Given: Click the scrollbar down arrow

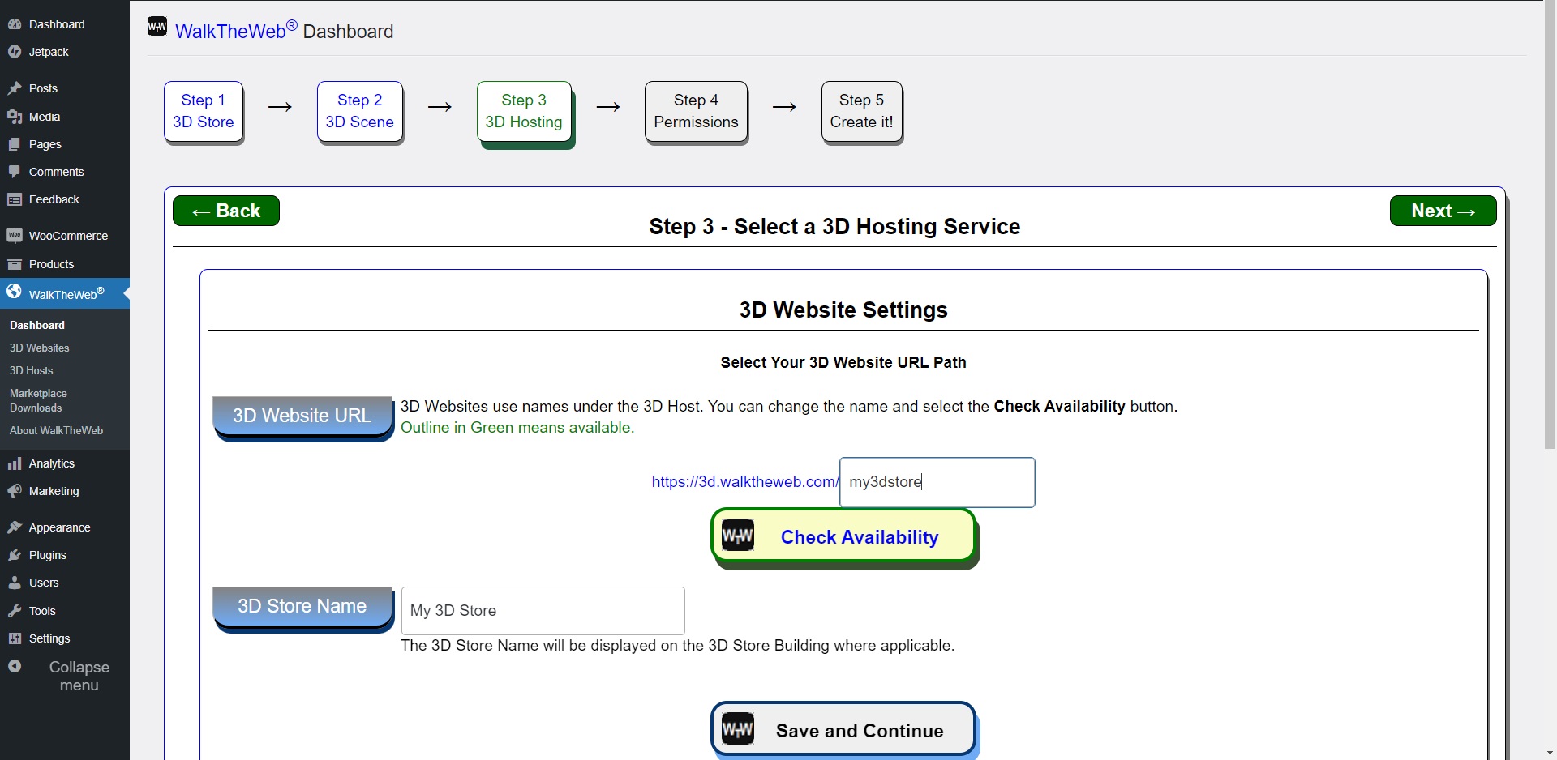Looking at the screenshot, I should [1550, 754].
